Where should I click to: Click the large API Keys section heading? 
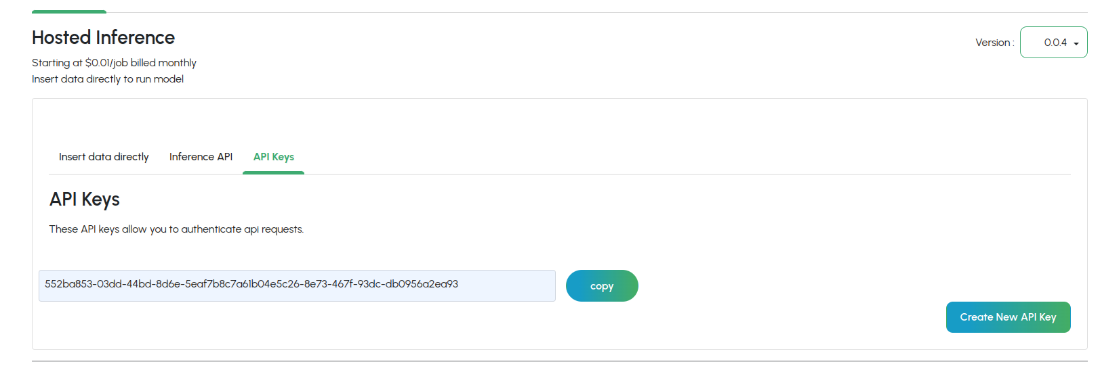click(x=85, y=200)
